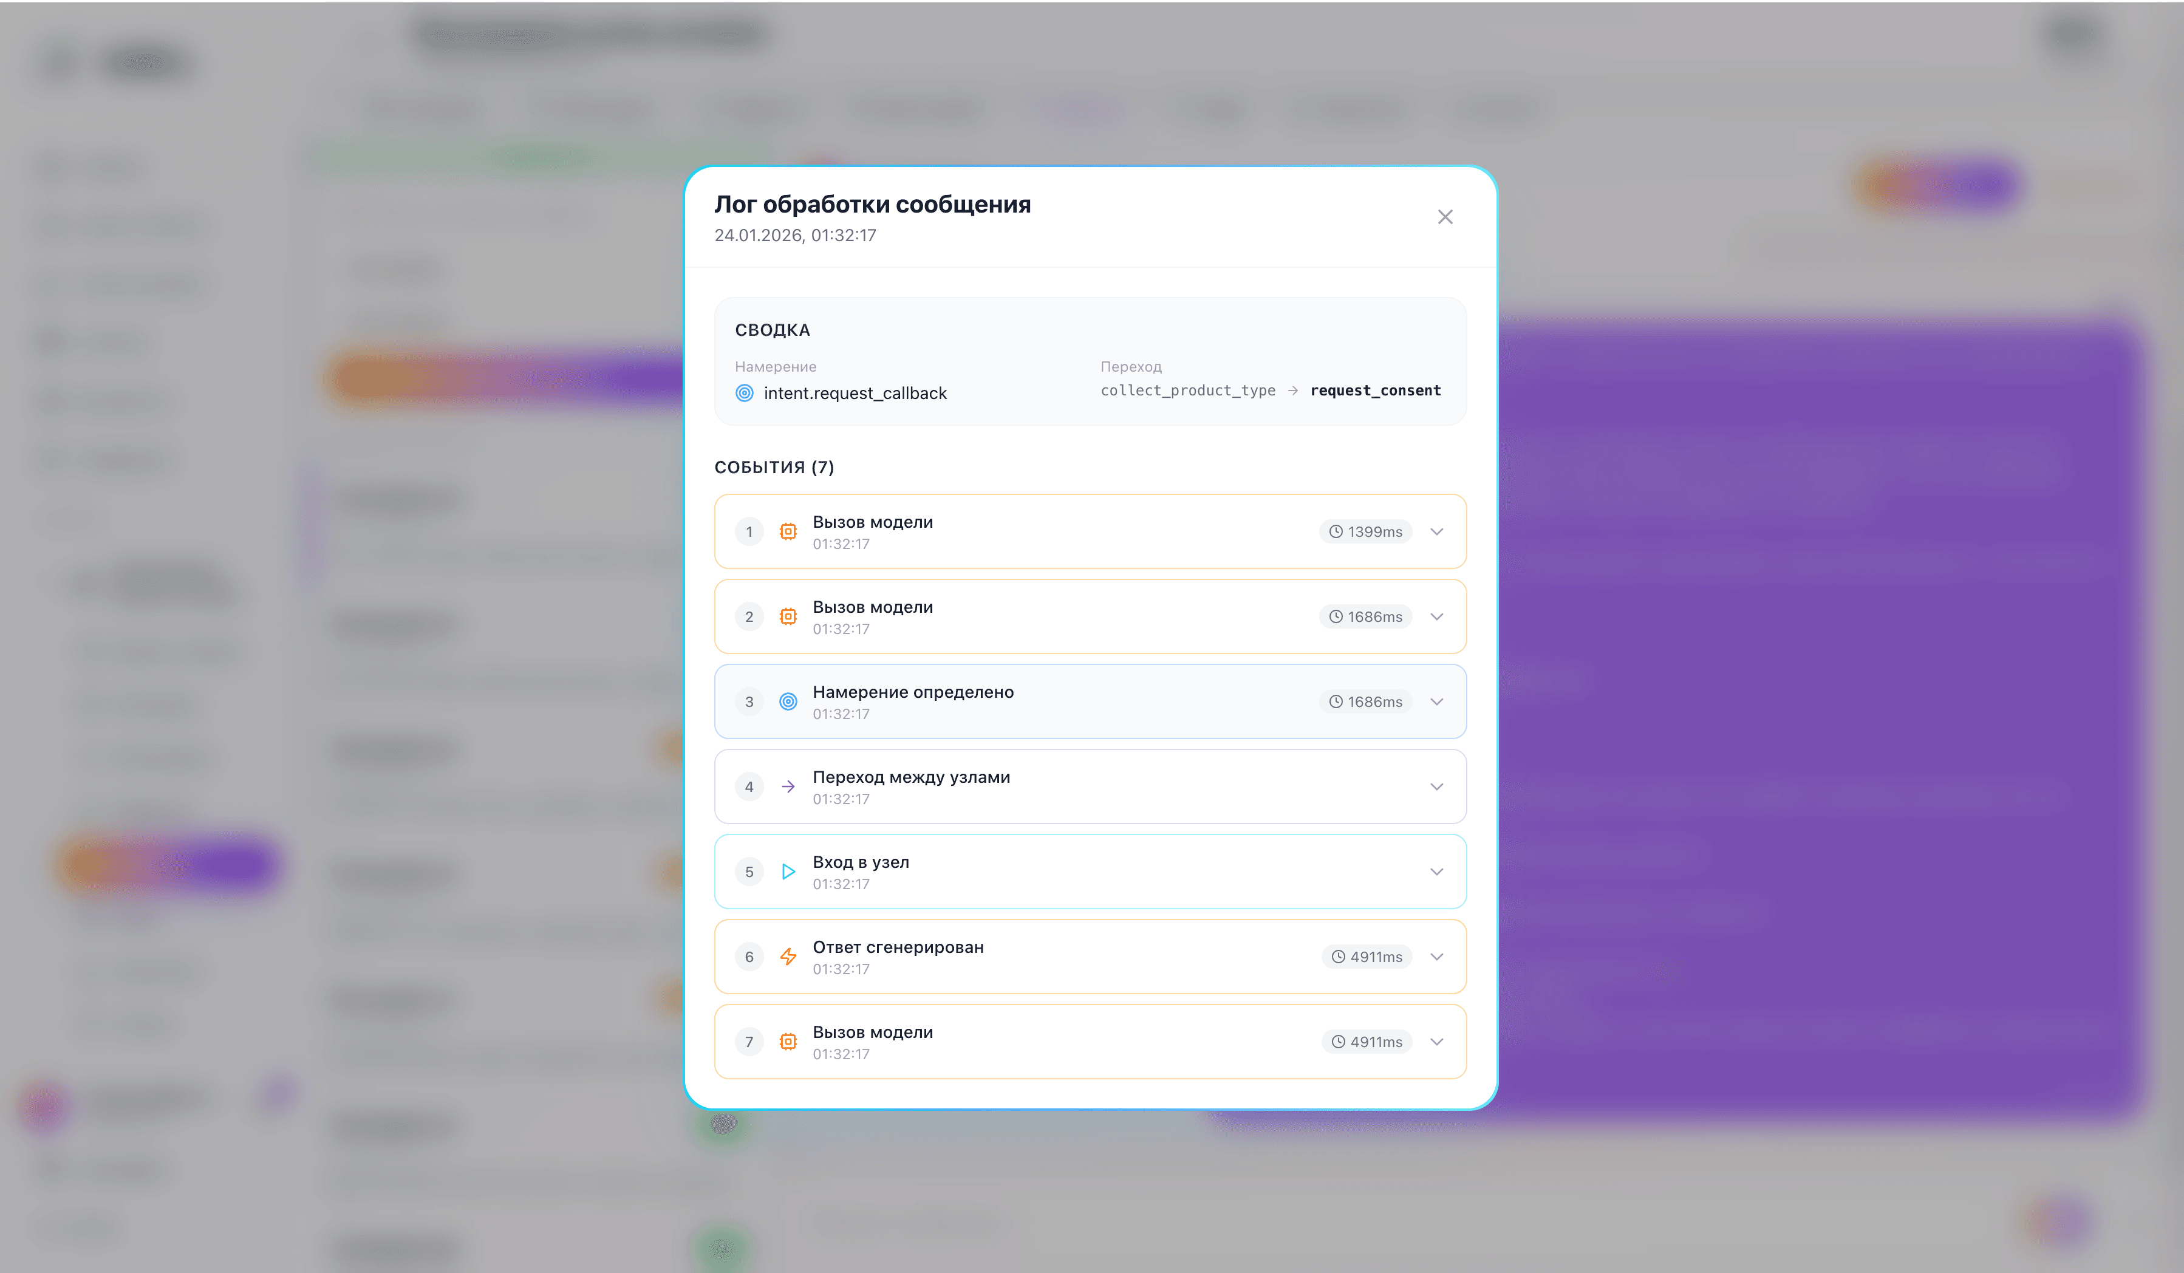Image resolution: width=2184 pixels, height=1273 pixels.
Task: Click the lightning icon on "Ответ сгенерирован"
Action: pyautogui.click(x=788, y=957)
